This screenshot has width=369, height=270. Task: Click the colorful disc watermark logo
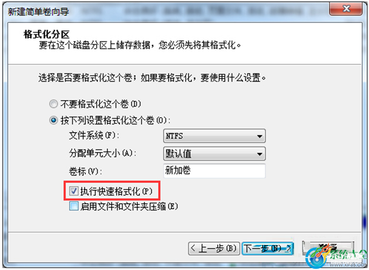click(317, 258)
